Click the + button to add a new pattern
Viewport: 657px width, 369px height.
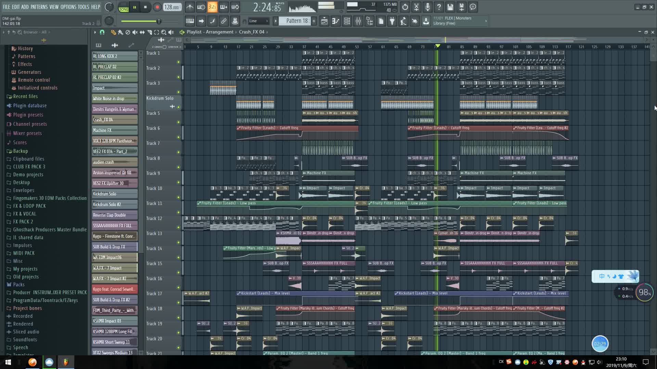(x=313, y=21)
